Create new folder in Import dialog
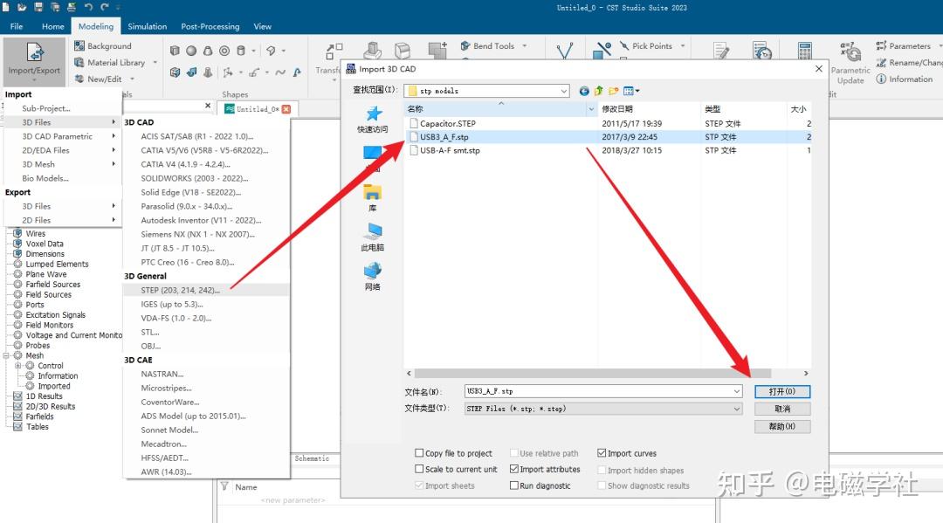The height and width of the screenshot is (523, 943). pyautogui.click(x=614, y=91)
